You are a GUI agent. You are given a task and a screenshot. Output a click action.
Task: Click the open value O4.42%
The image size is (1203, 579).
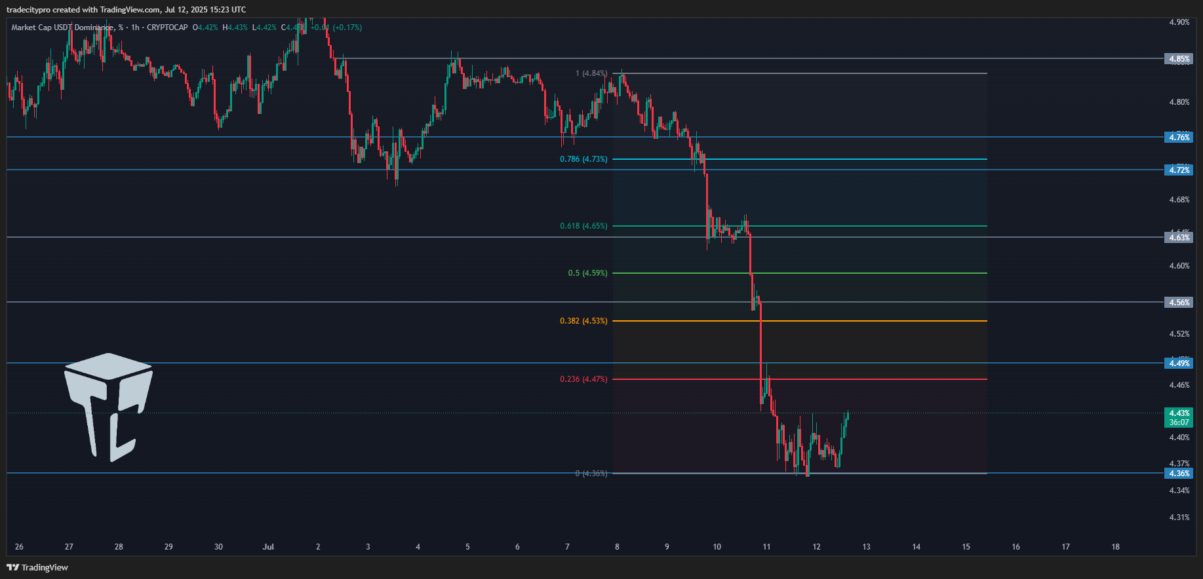pyautogui.click(x=205, y=28)
